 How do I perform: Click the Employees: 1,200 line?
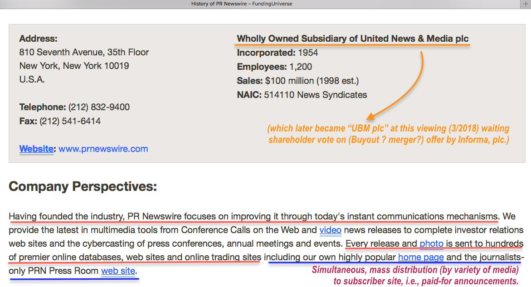tap(274, 67)
